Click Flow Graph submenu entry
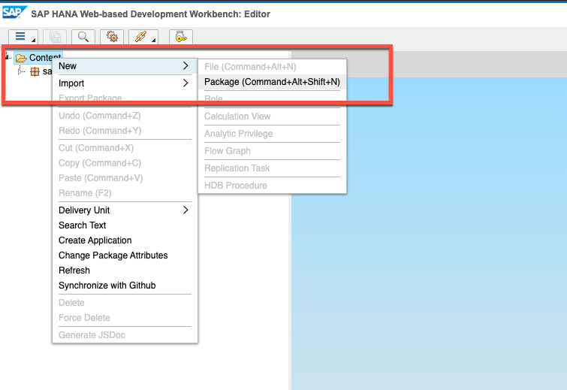Screen dimensions: 567x390 point(272,151)
